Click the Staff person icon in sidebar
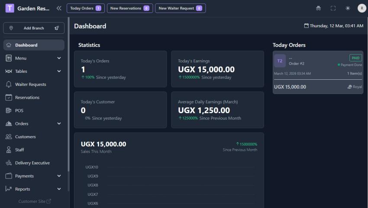This screenshot has width=368, height=208. [9, 150]
